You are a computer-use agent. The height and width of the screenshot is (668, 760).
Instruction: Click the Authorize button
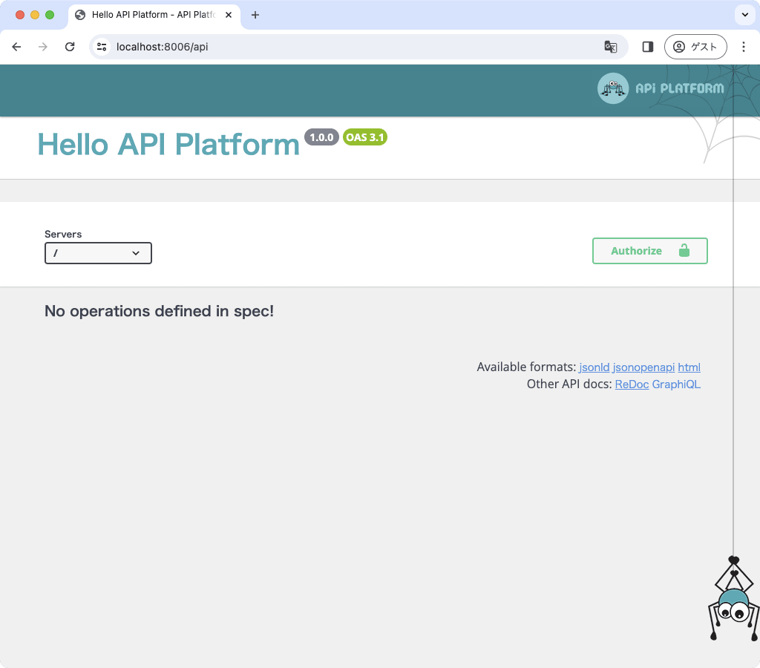click(649, 251)
